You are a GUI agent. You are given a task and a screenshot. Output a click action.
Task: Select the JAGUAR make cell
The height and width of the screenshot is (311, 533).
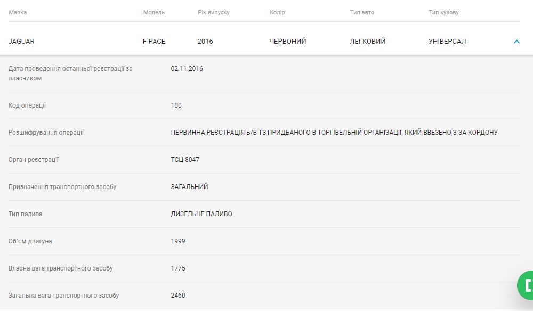pos(21,42)
